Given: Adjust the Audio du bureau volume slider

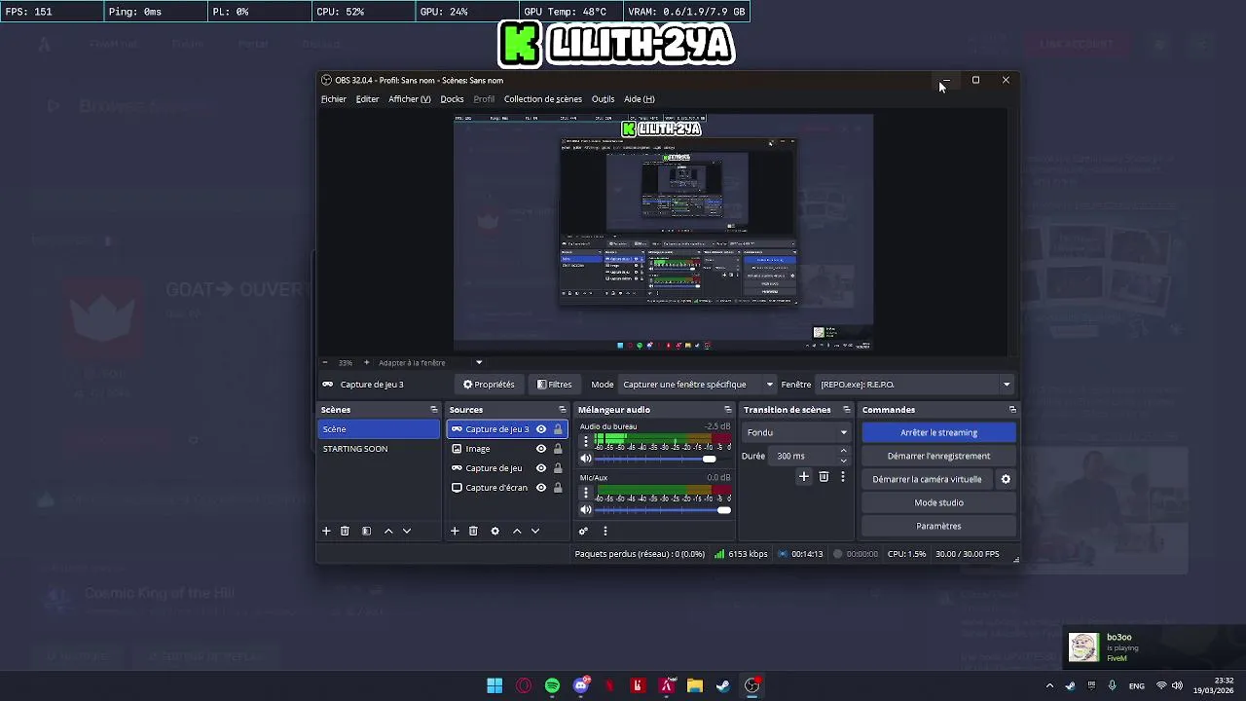Looking at the screenshot, I should pos(710,459).
